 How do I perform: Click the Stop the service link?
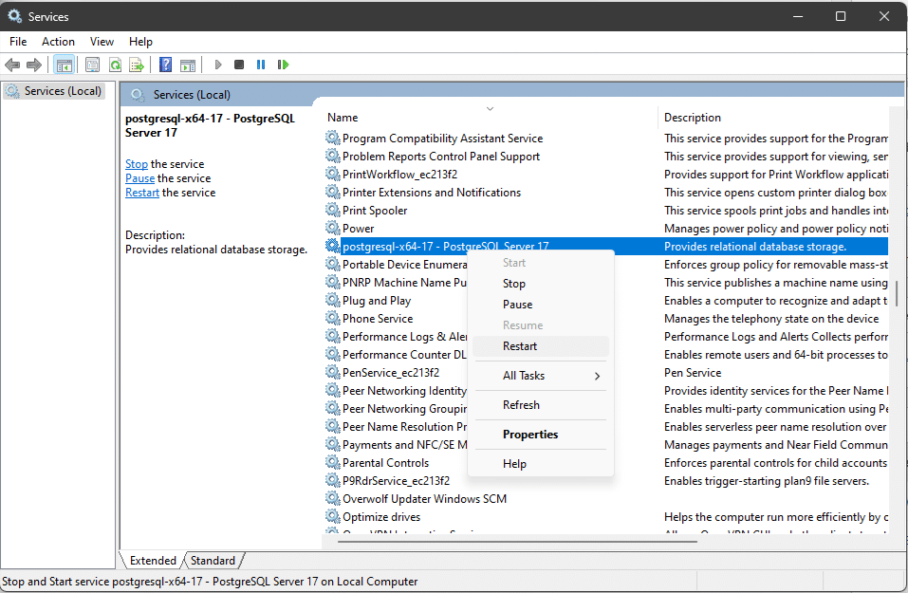click(x=137, y=164)
